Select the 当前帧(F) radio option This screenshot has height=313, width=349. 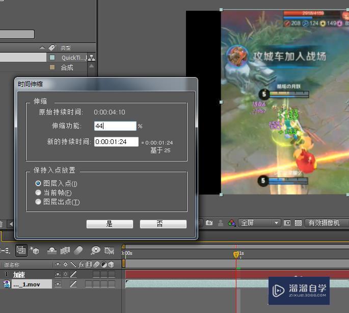(38, 192)
